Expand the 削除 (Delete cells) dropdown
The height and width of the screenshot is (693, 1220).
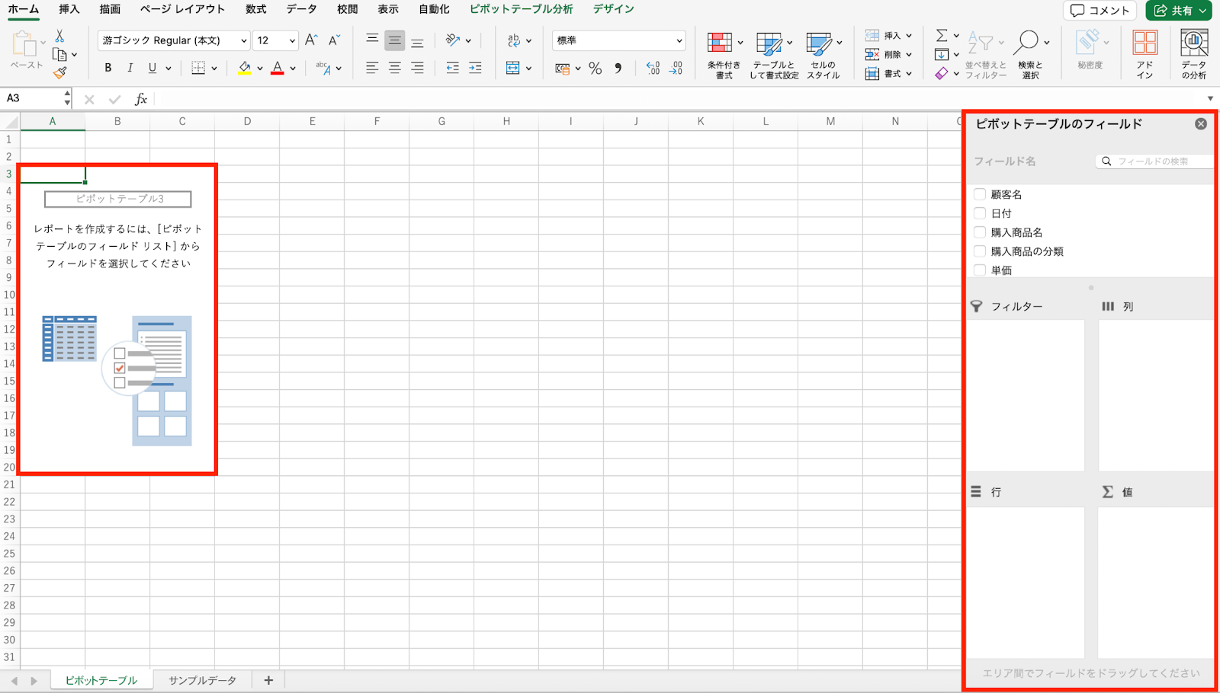(909, 55)
